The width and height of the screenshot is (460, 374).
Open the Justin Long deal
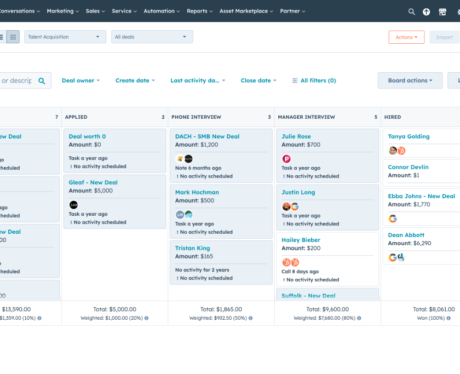[298, 192]
